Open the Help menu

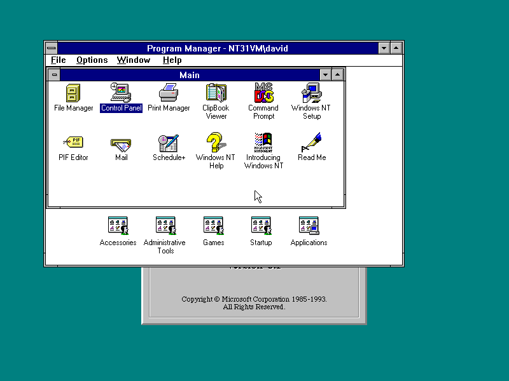(x=172, y=60)
